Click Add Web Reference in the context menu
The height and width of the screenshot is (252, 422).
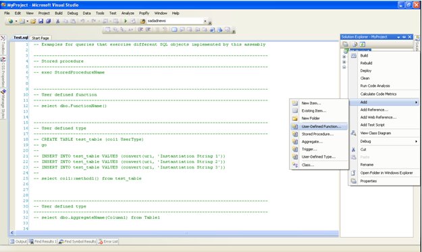[x=384, y=117]
